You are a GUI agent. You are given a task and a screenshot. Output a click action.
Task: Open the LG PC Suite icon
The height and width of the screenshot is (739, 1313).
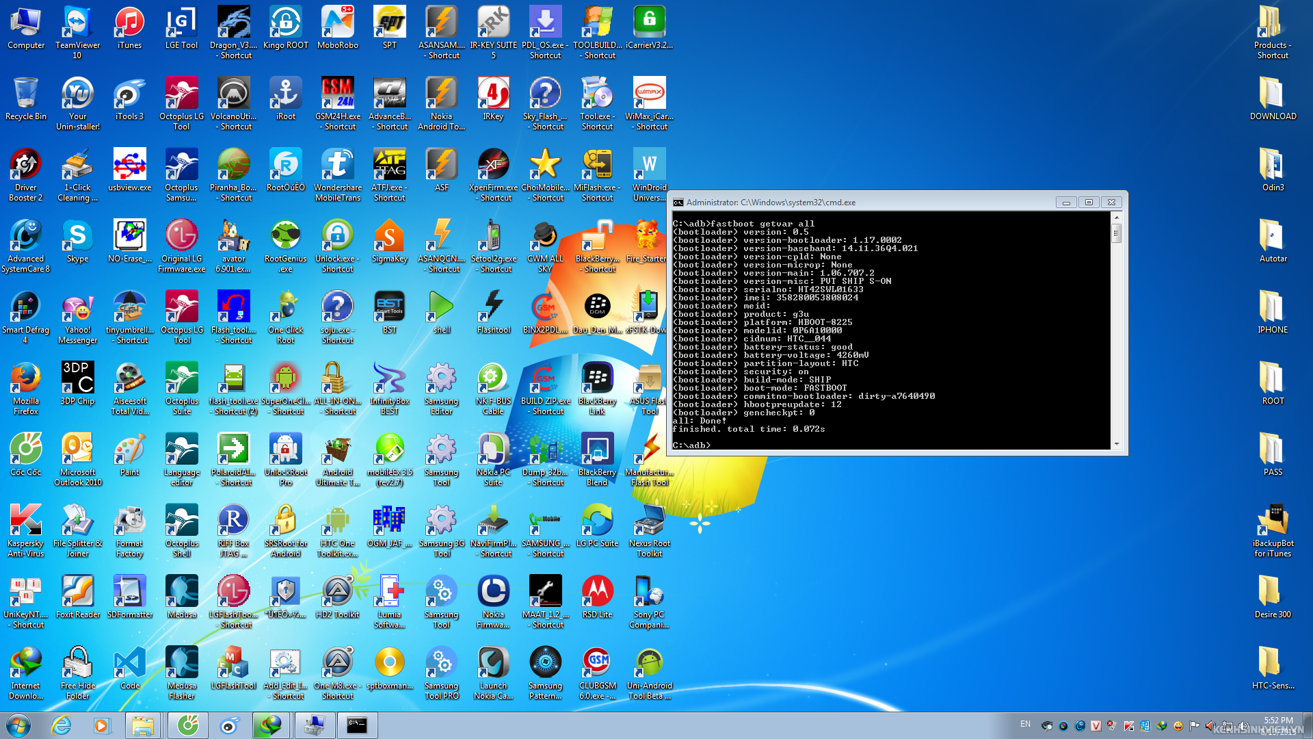(597, 526)
